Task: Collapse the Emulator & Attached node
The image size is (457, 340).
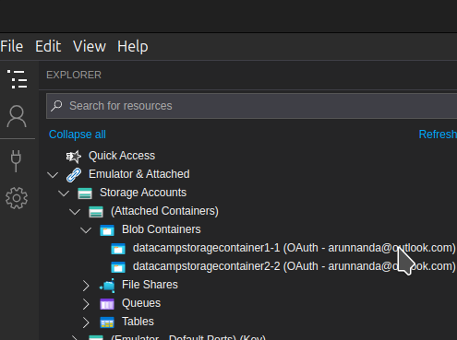Action: [53, 175]
